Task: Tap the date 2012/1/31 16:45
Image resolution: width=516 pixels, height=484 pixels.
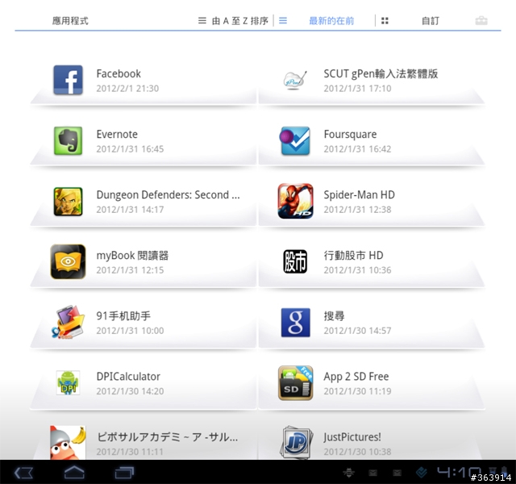Action: [x=130, y=148]
